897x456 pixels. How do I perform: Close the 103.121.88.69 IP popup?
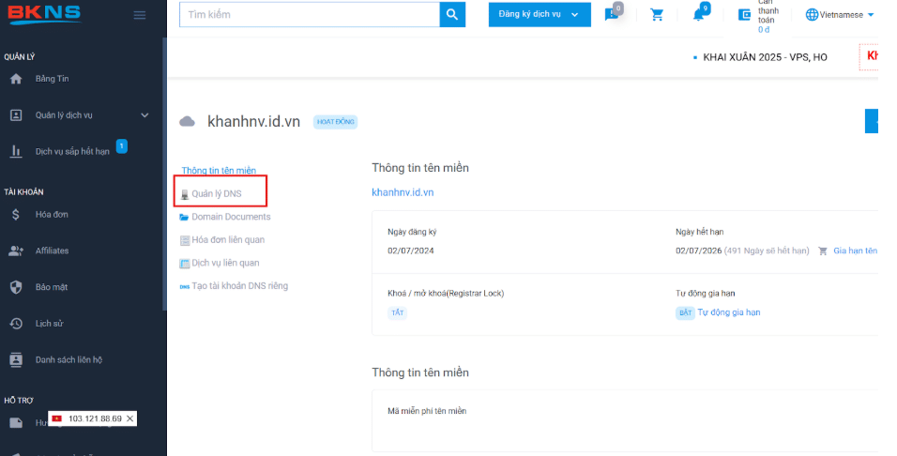coord(129,418)
